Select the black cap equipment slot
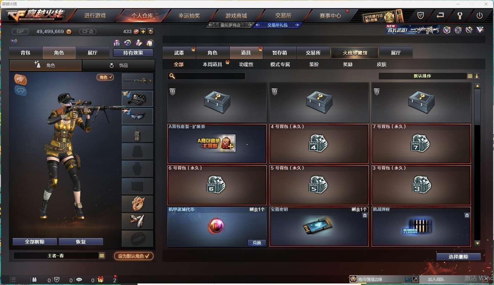Viewport: 494px width, 285px height. 137,98
